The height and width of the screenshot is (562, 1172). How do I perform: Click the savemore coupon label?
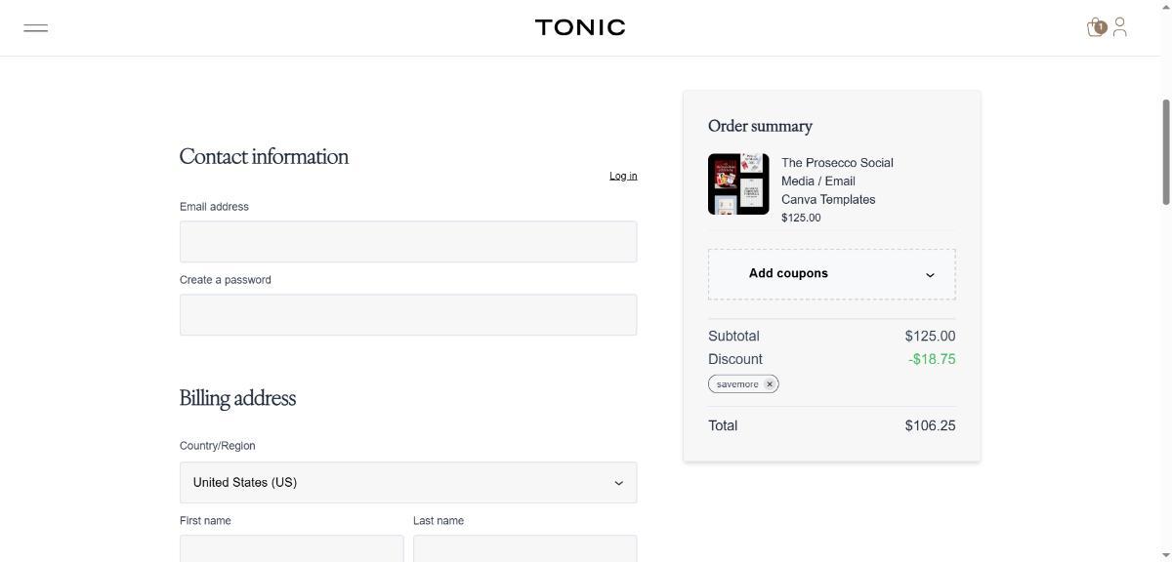737,384
